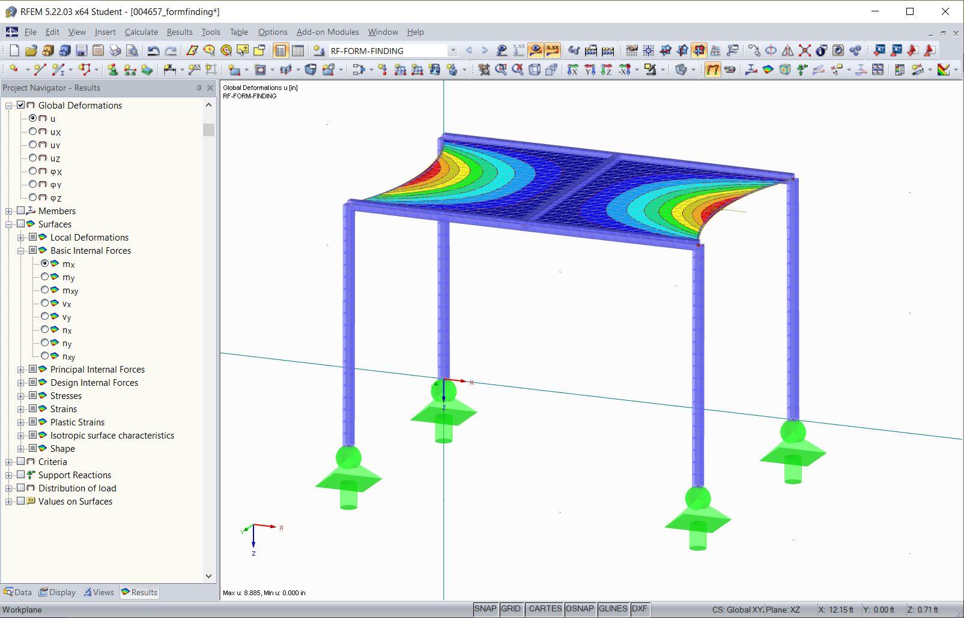This screenshot has width=964, height=618.
Task: Check the Members results checkbox
Action: 21,211
